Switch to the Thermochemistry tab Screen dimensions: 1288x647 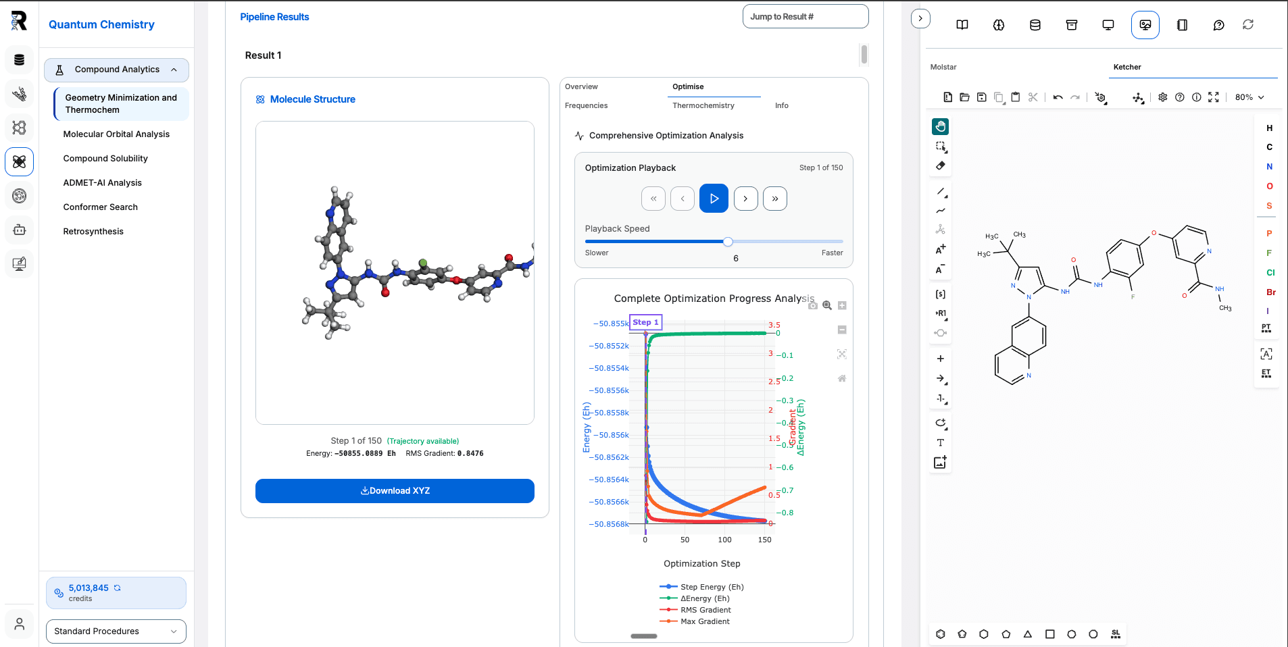(703, 105)
